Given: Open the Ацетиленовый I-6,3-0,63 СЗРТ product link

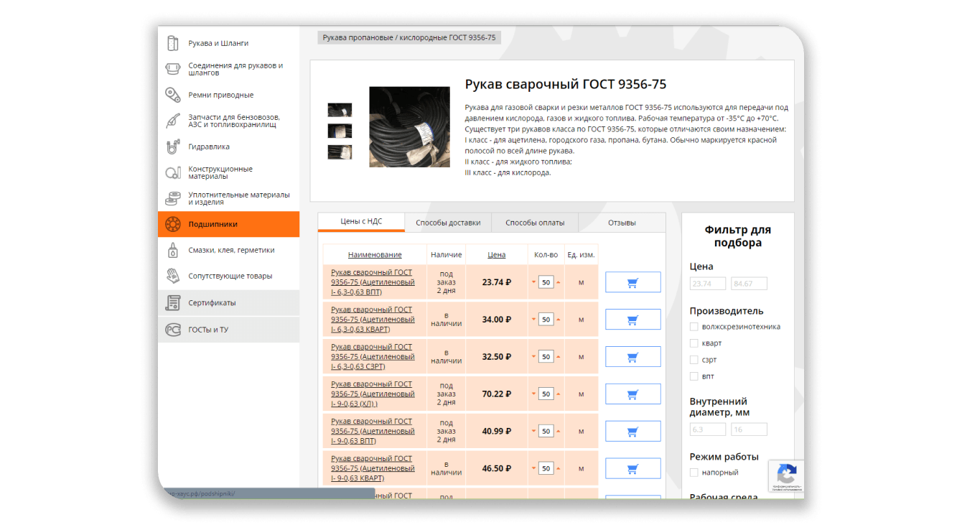Looking at the screenshot, I should pyautogui.click(x=373, y=357).
